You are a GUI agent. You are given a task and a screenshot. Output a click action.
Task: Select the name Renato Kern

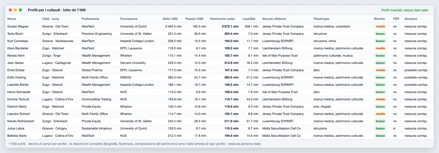pos(16,55)
